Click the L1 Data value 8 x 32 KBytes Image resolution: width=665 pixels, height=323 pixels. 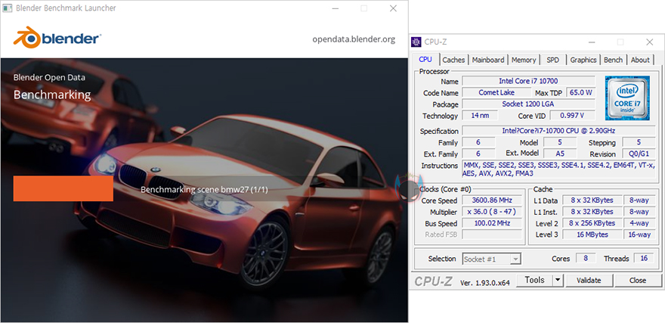(x=592, y=200)
